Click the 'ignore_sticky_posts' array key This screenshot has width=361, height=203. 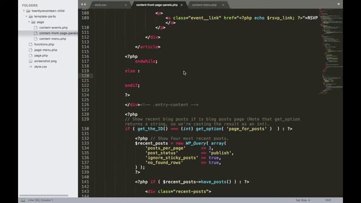pos(171,158)
